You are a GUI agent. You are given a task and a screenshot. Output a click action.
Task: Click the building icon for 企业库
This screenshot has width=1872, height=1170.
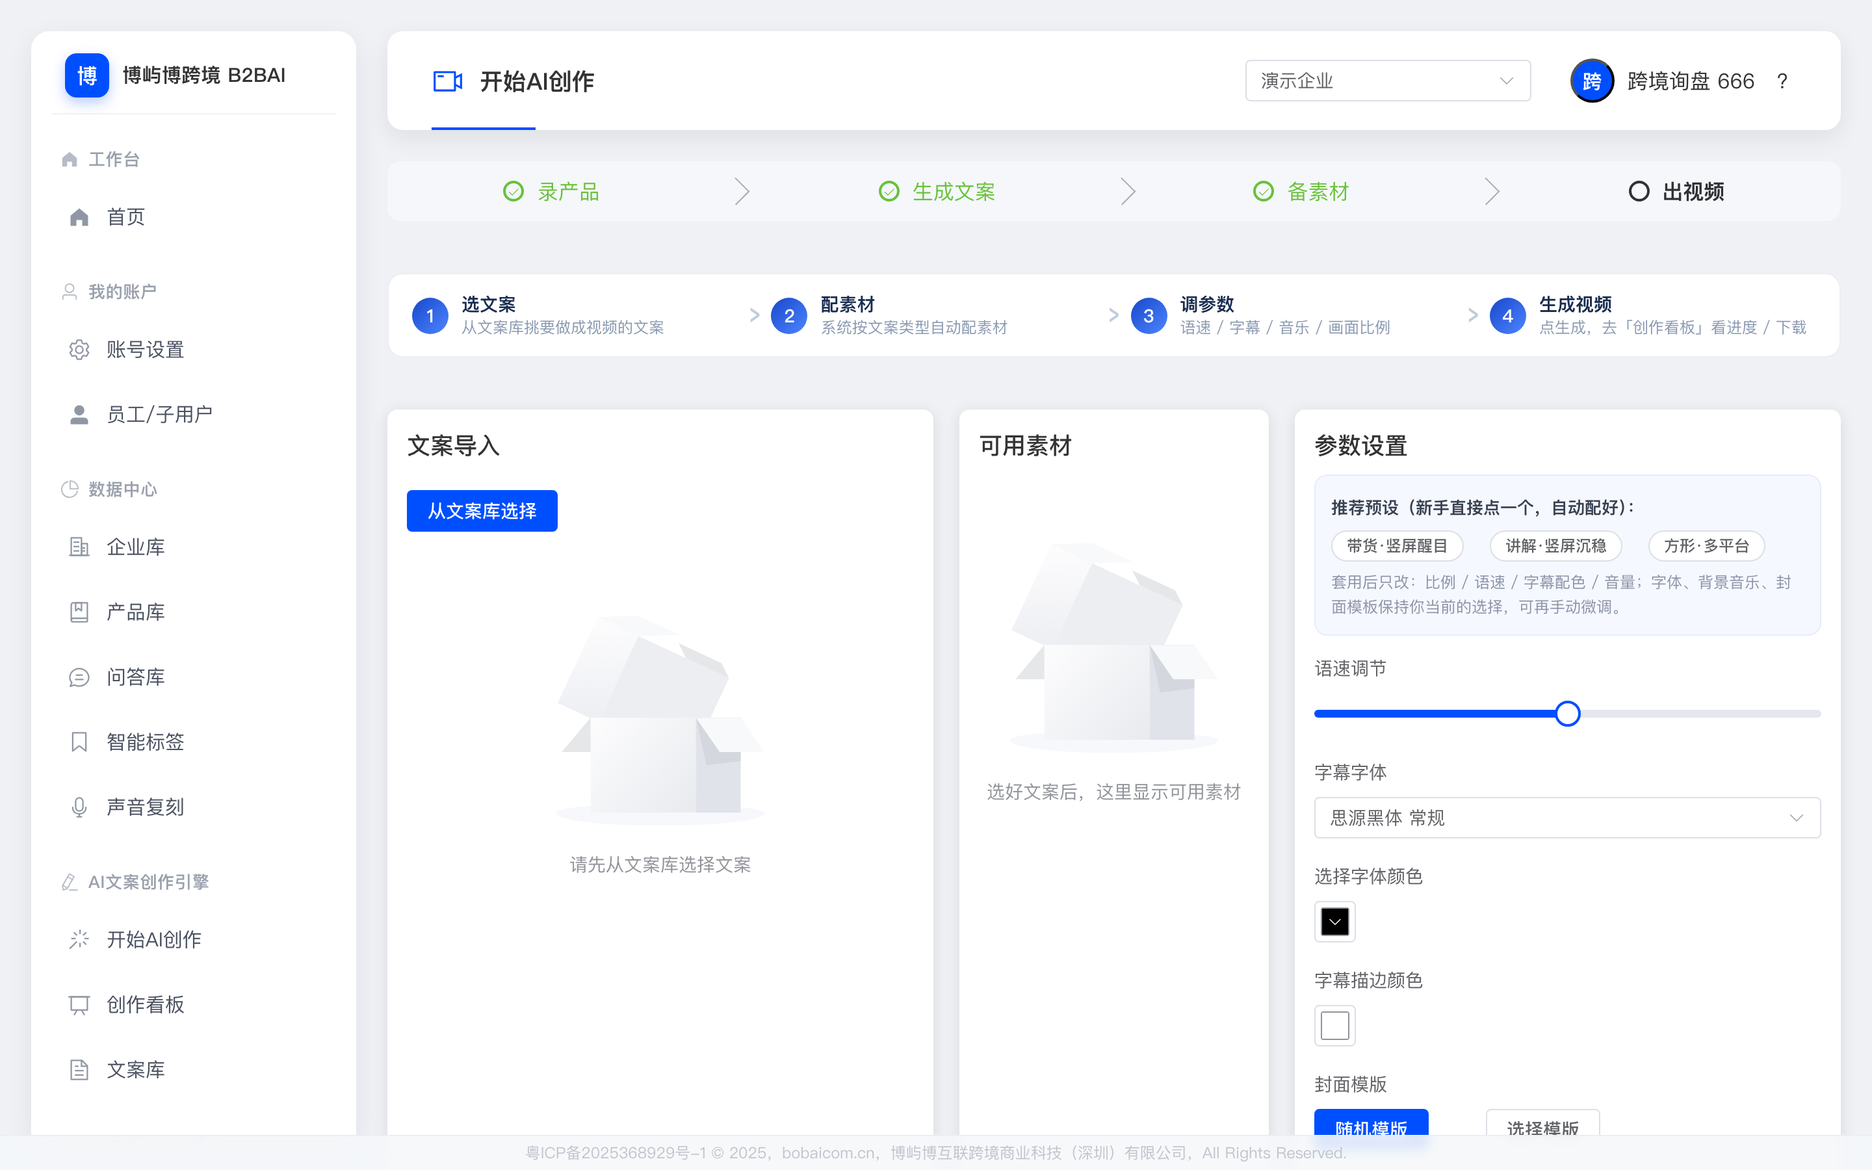[79, 547]
